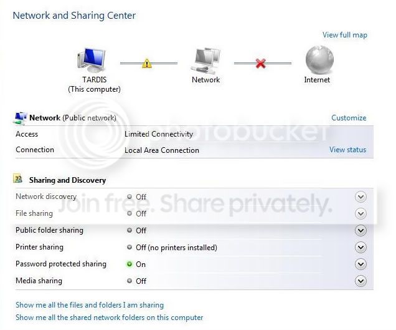Click the Customize network link
The height and width of the screenshot is (330, 396).
coord(349,118)
